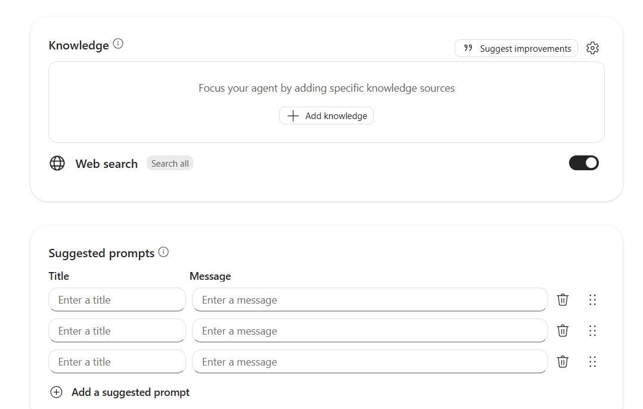Focus the second Enter a title field
643x409 pixels.
118,330
